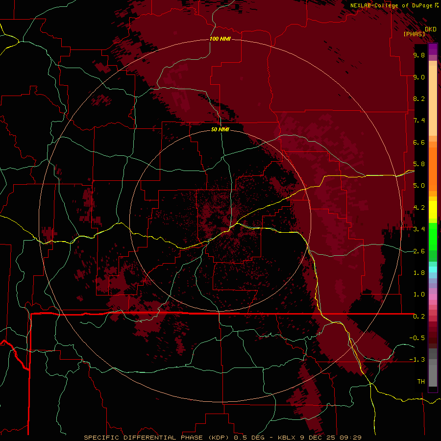The height and width of the screenshot is (441, 441).
Task: Click the TH label at the scale bottom
Action: pos(421,382)
